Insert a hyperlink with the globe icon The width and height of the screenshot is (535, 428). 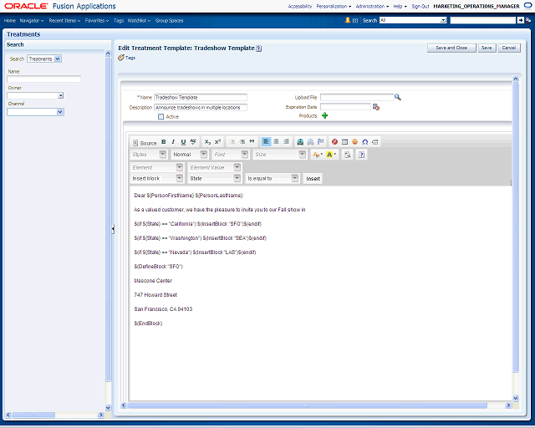click(x=300, y=142)
